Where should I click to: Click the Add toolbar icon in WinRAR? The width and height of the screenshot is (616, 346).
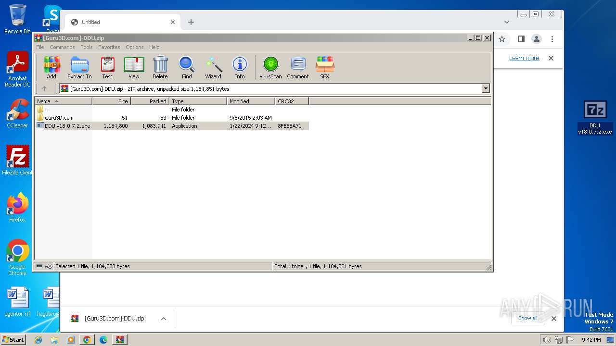click(x=51, y=67)
